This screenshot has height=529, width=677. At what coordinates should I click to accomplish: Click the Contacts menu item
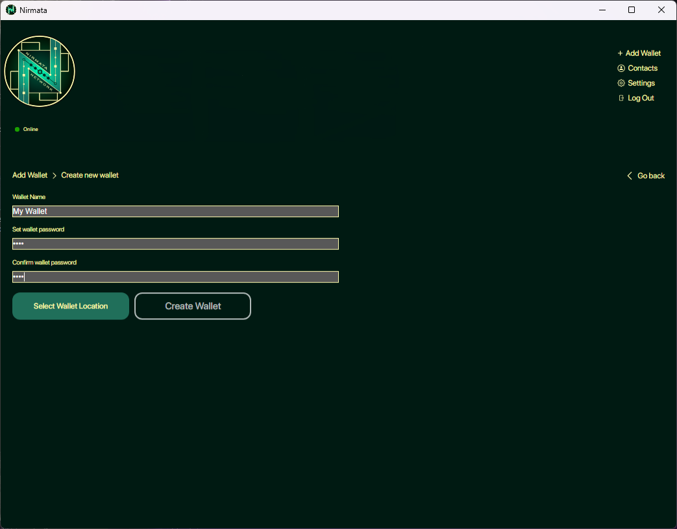[643, 67]
